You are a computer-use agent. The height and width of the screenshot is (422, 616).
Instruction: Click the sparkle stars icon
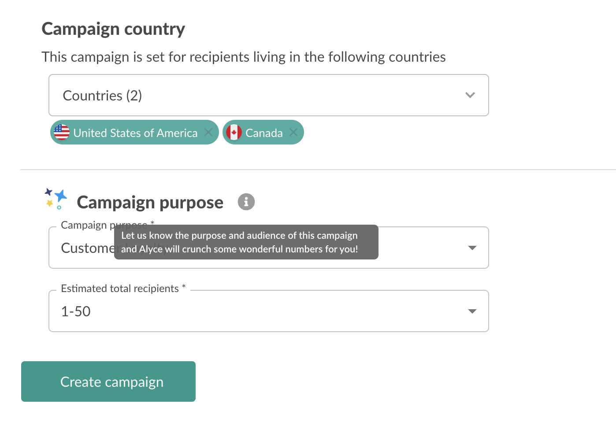(x=56, y=199)
